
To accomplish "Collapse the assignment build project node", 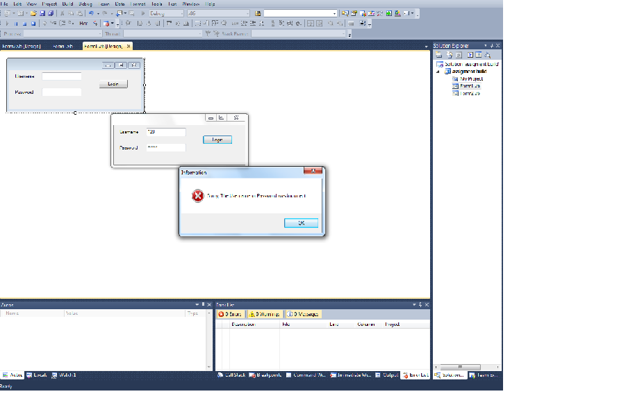I will point(438,71).
